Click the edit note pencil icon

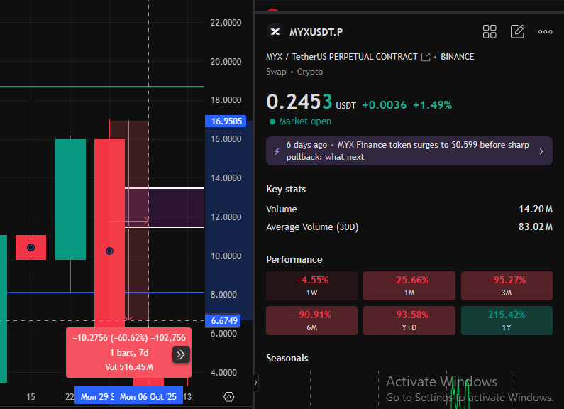pyautogui.click(x=517, y=32)
